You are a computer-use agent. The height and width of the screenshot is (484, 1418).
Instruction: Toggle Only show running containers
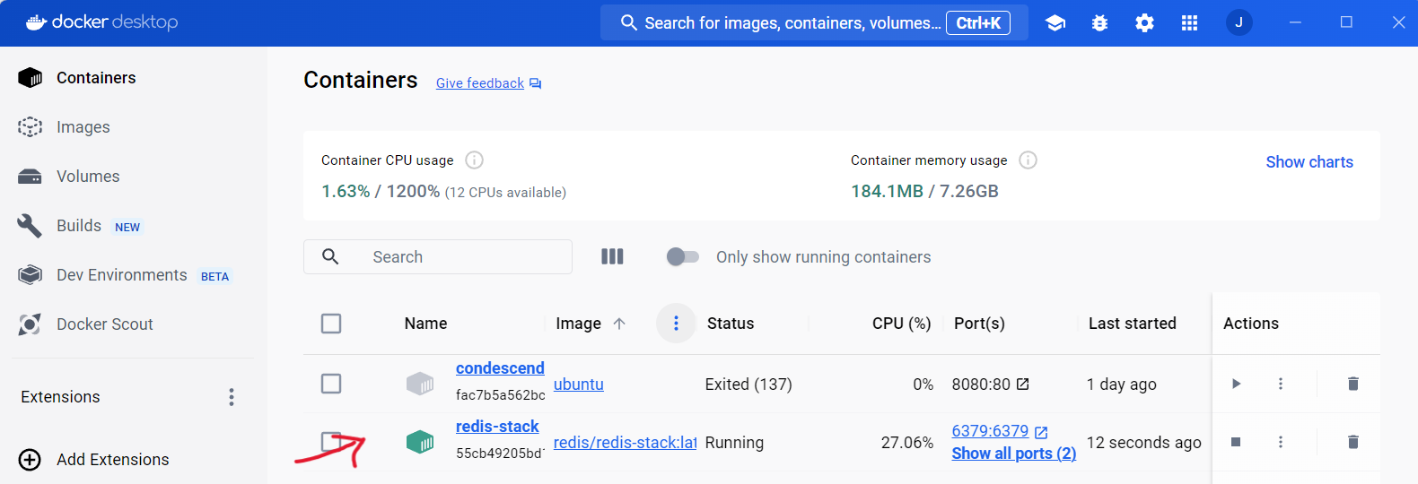tap(682, 257)
